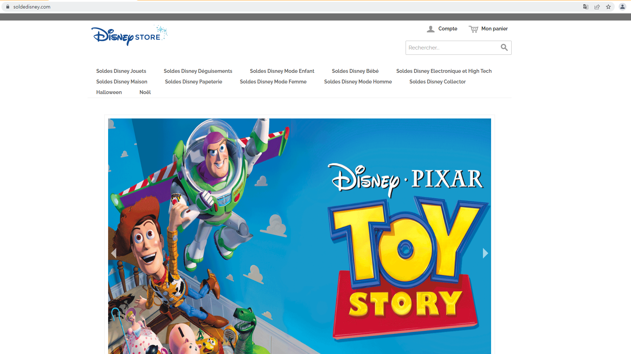Open Soldes Disney Déguisements menu

point(198,71)
